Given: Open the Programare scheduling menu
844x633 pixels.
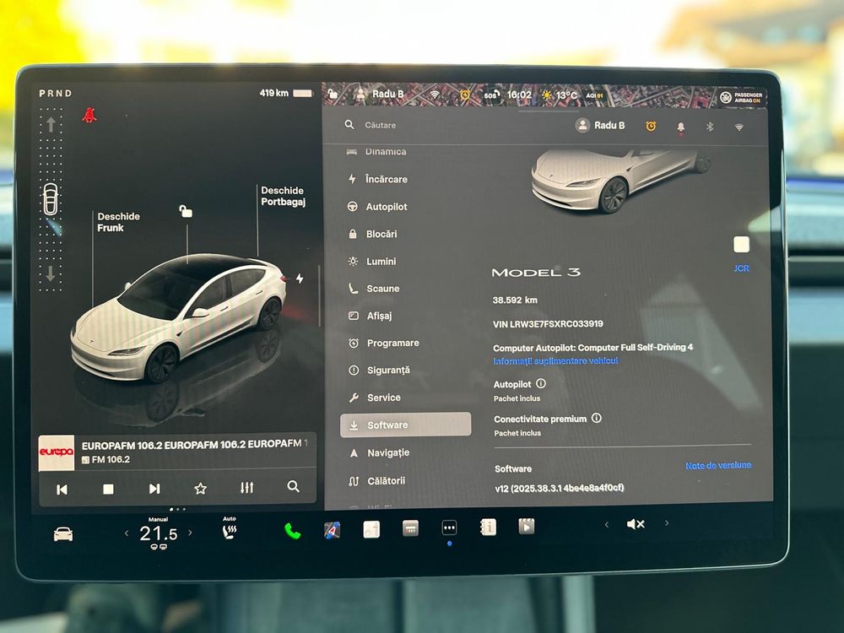Looking at the screenshot, I should pos(384,343).
